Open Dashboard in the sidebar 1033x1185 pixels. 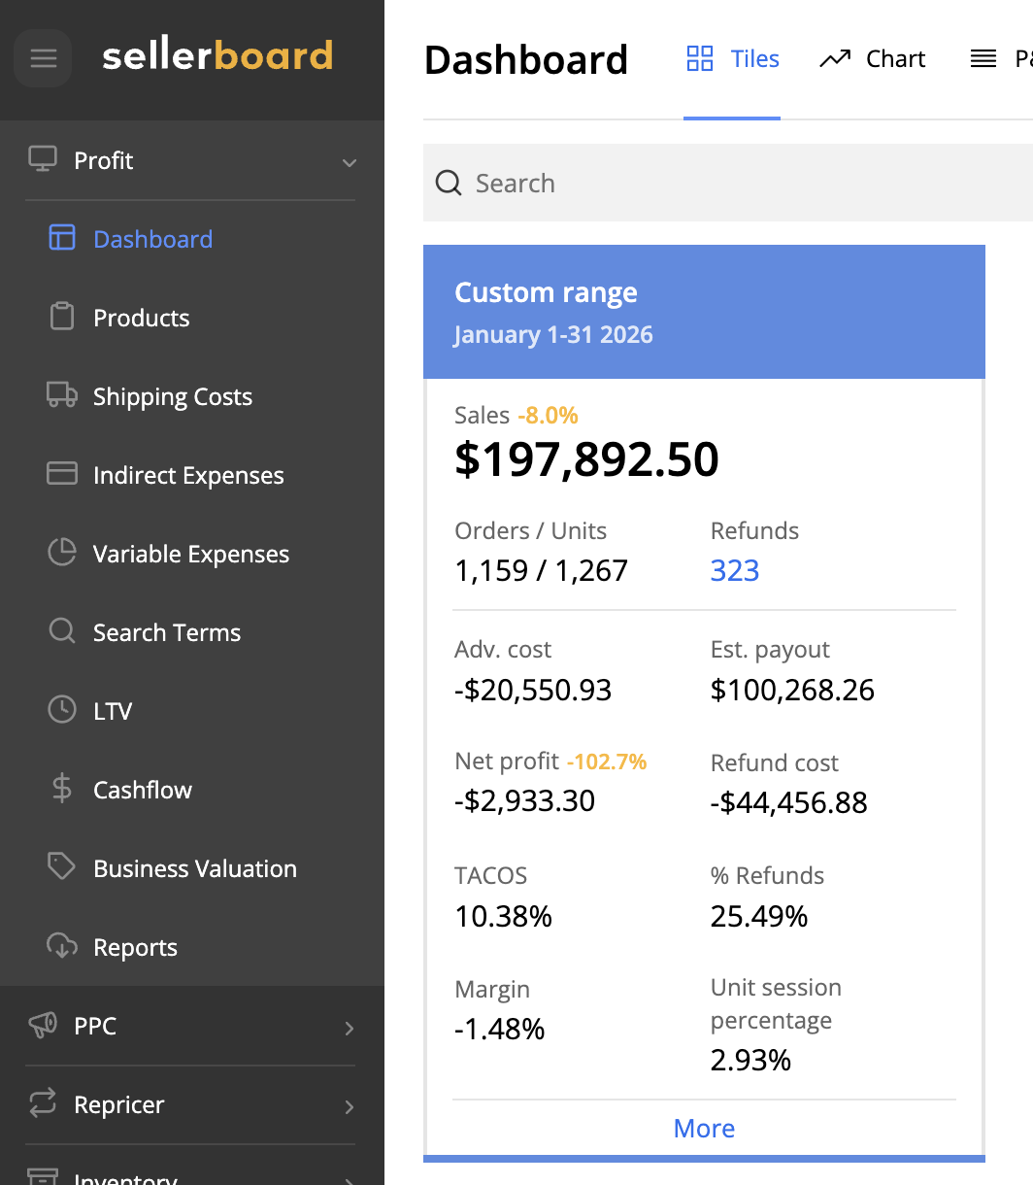[152, 239]
